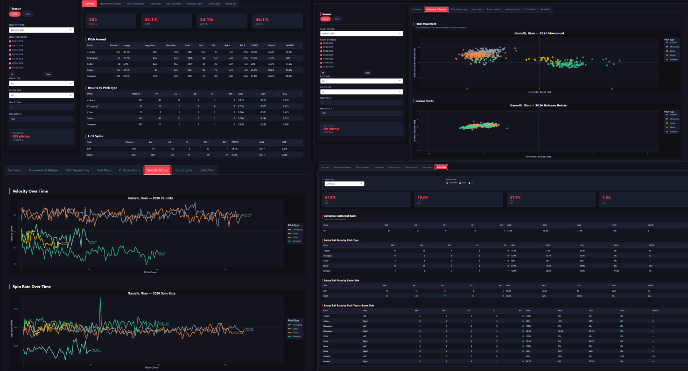Screen dimensions: 688x371
Task: Focus Max Pitch # field in Summary panel
Action: (42, 119)
